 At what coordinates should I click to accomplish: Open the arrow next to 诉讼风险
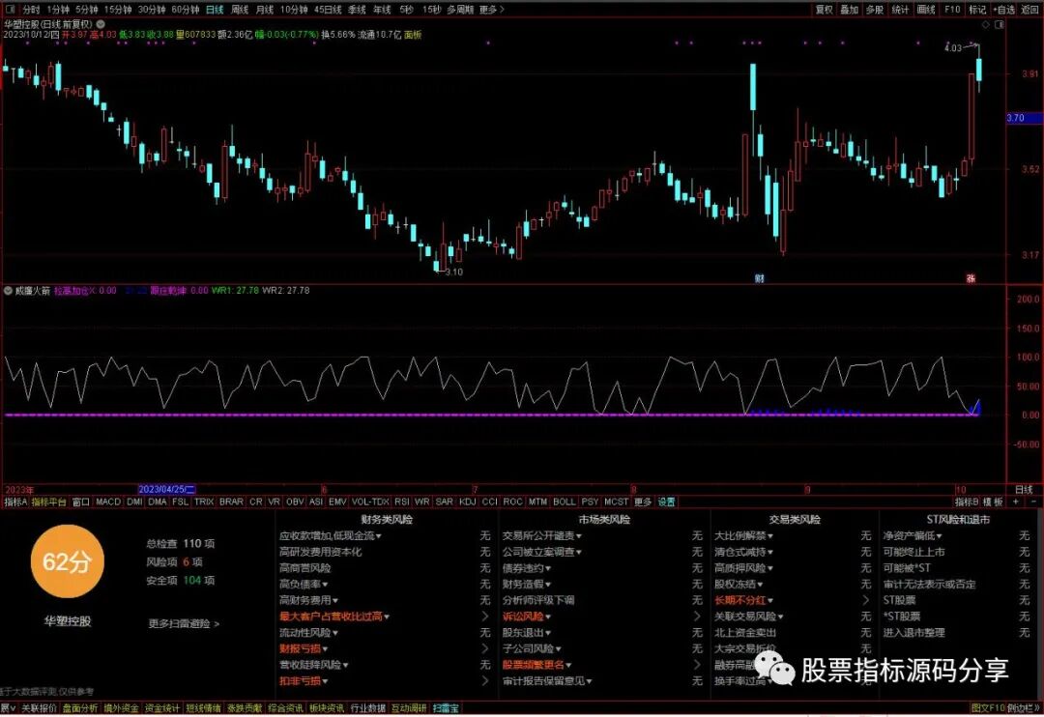click(x=697, y=617)
